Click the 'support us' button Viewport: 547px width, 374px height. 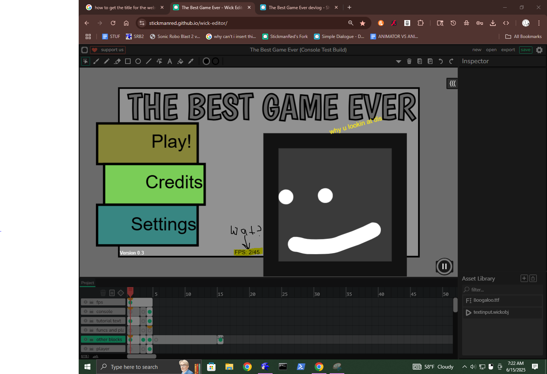tap(108, 50)
